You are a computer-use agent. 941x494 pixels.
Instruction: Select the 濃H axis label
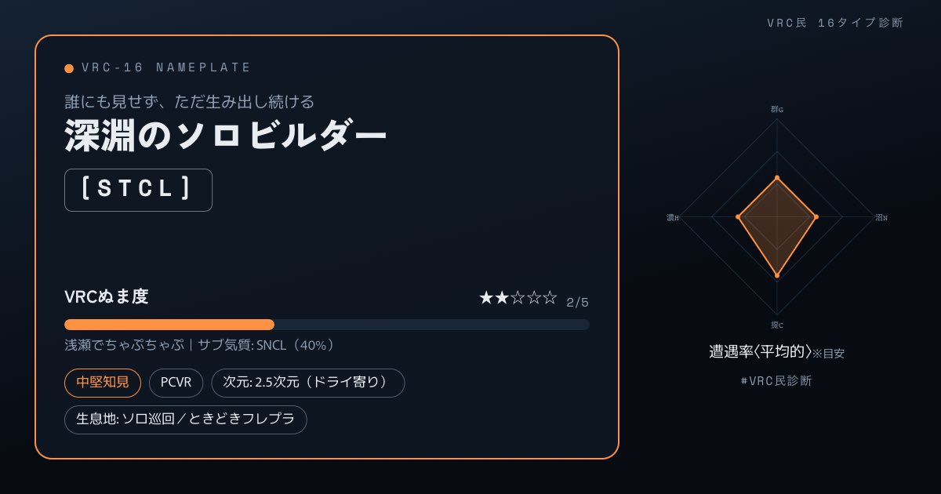point(673,217)
